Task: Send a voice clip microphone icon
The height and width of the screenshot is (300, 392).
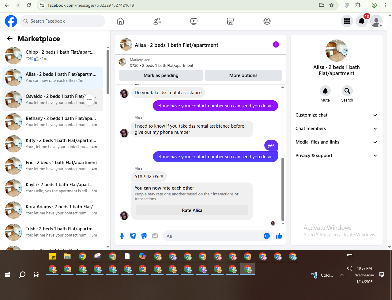Action: coord(122,236)
